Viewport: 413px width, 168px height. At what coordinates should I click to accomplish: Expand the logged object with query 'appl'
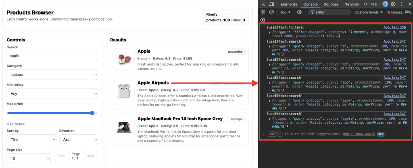coord(269,100)
